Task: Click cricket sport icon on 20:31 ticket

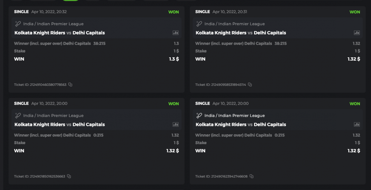Action: 199,24
